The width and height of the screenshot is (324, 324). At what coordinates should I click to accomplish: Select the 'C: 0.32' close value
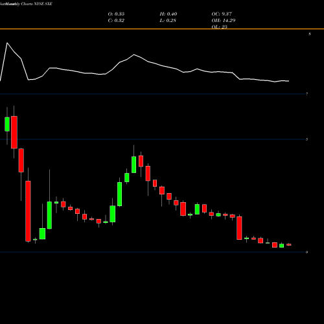(x=116, y=21)
